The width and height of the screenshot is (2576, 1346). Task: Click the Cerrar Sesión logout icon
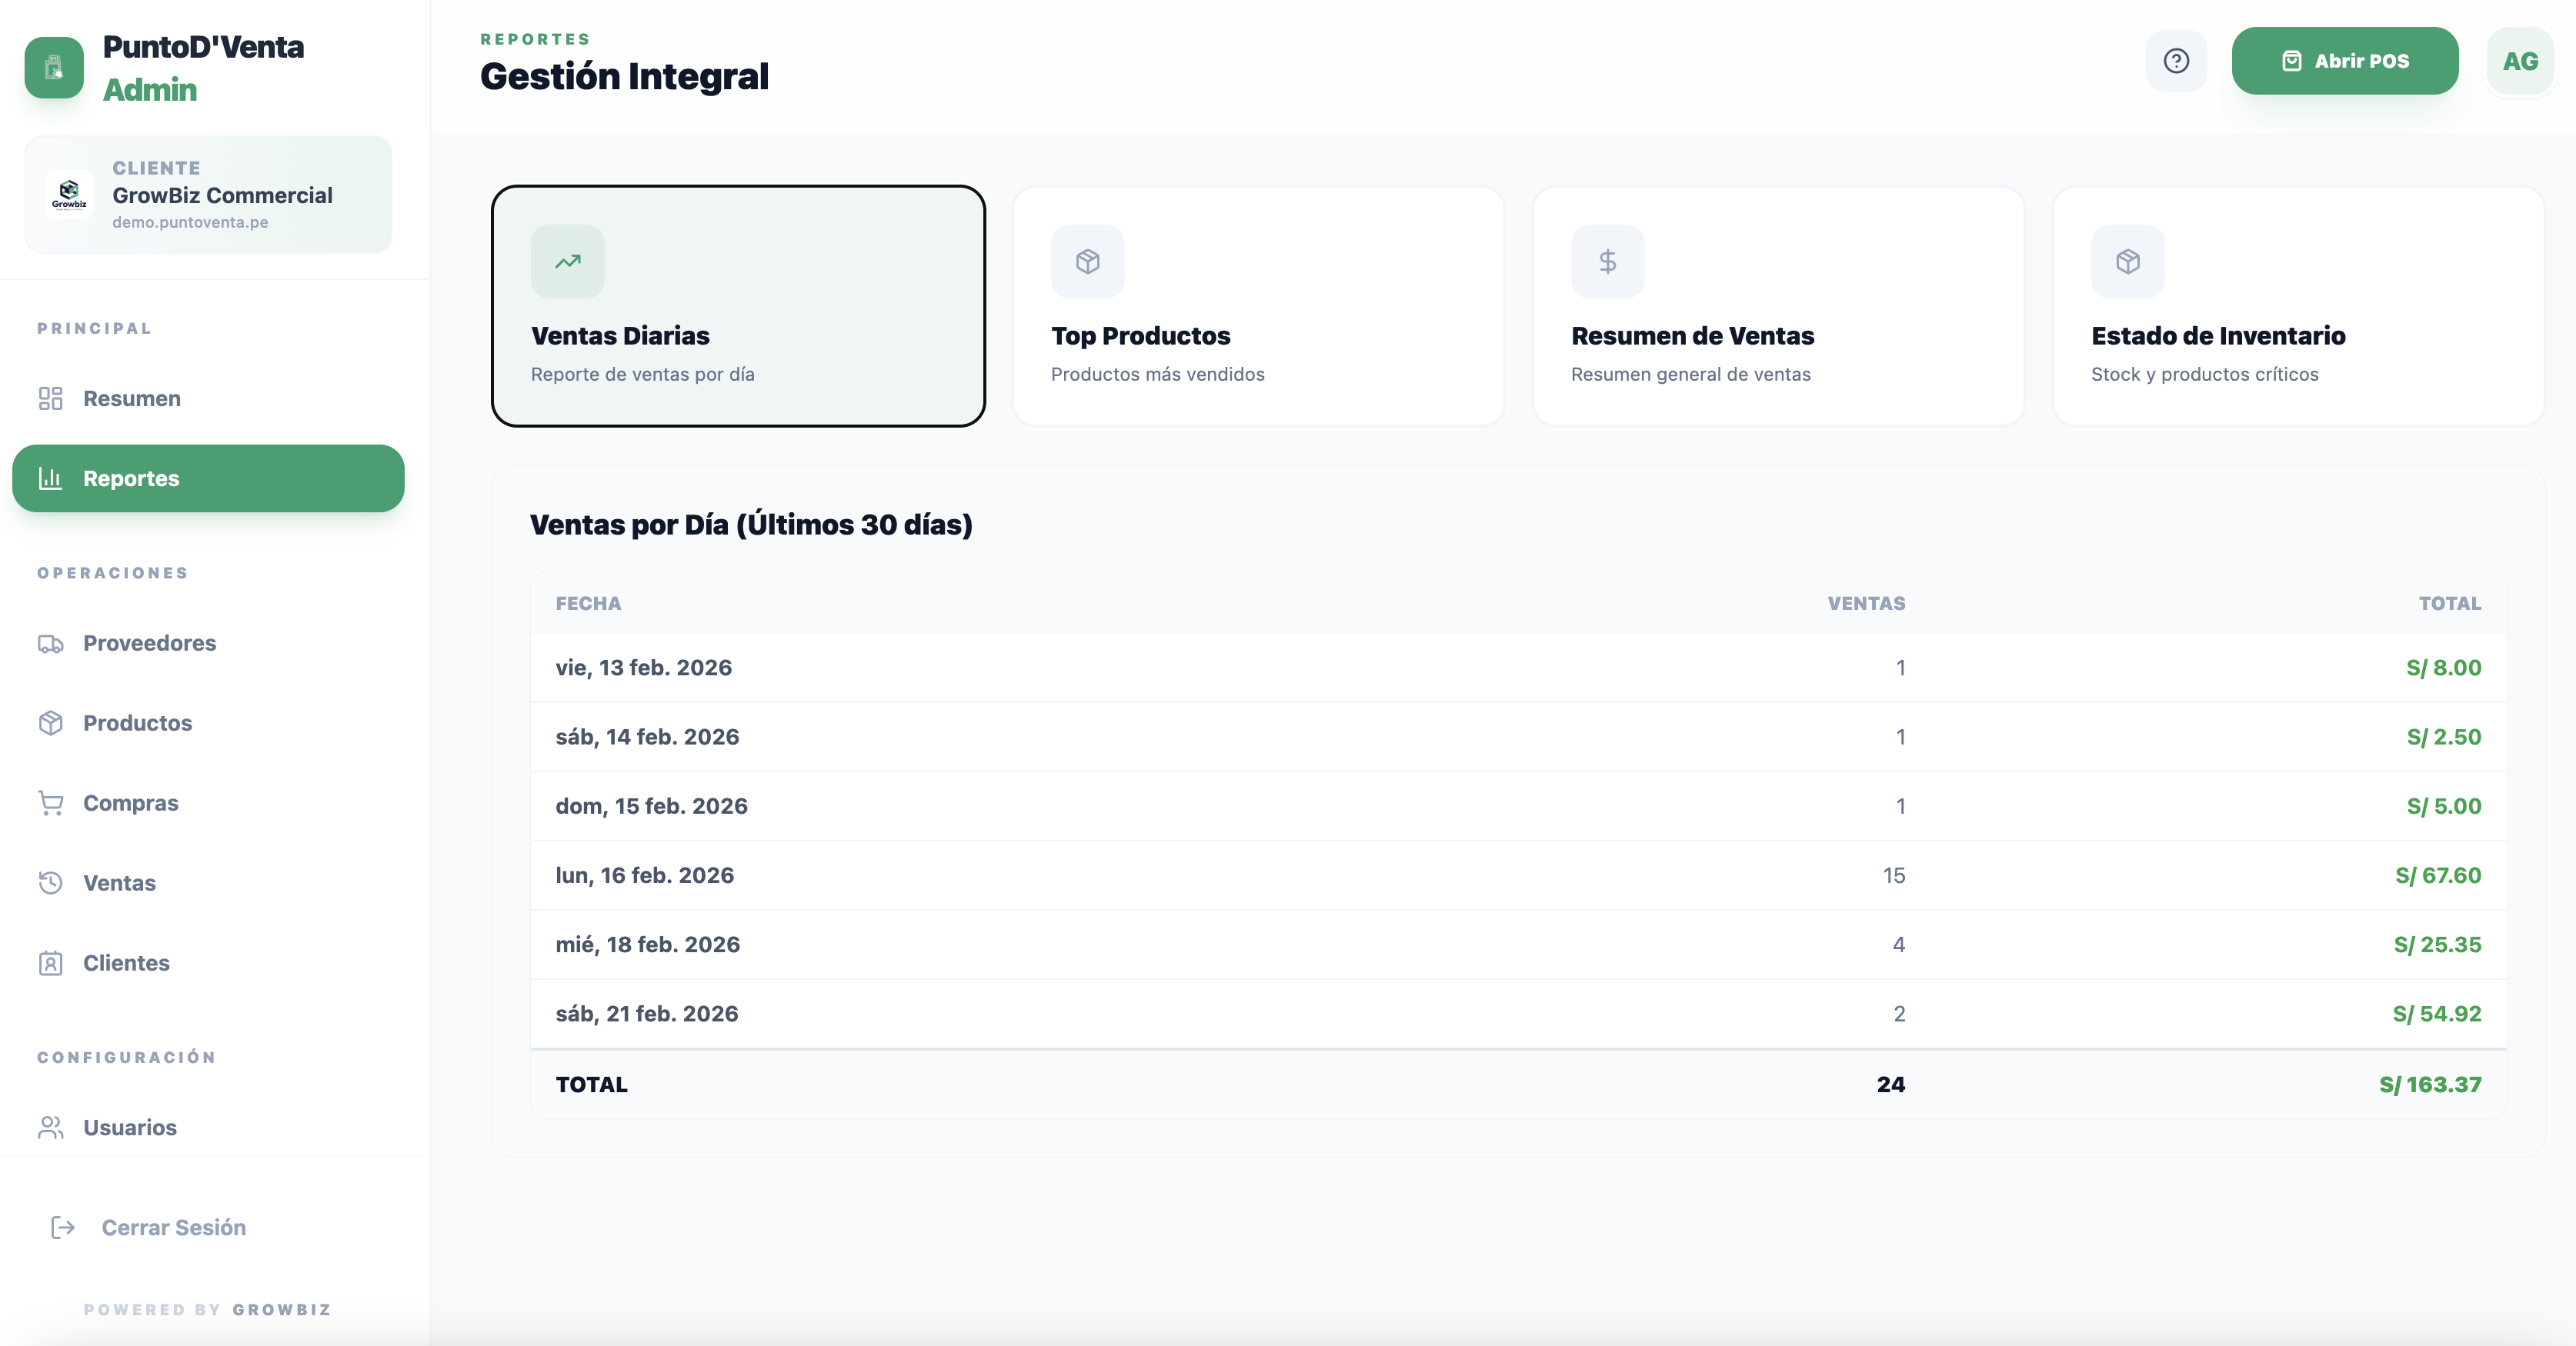point(63,1227)
